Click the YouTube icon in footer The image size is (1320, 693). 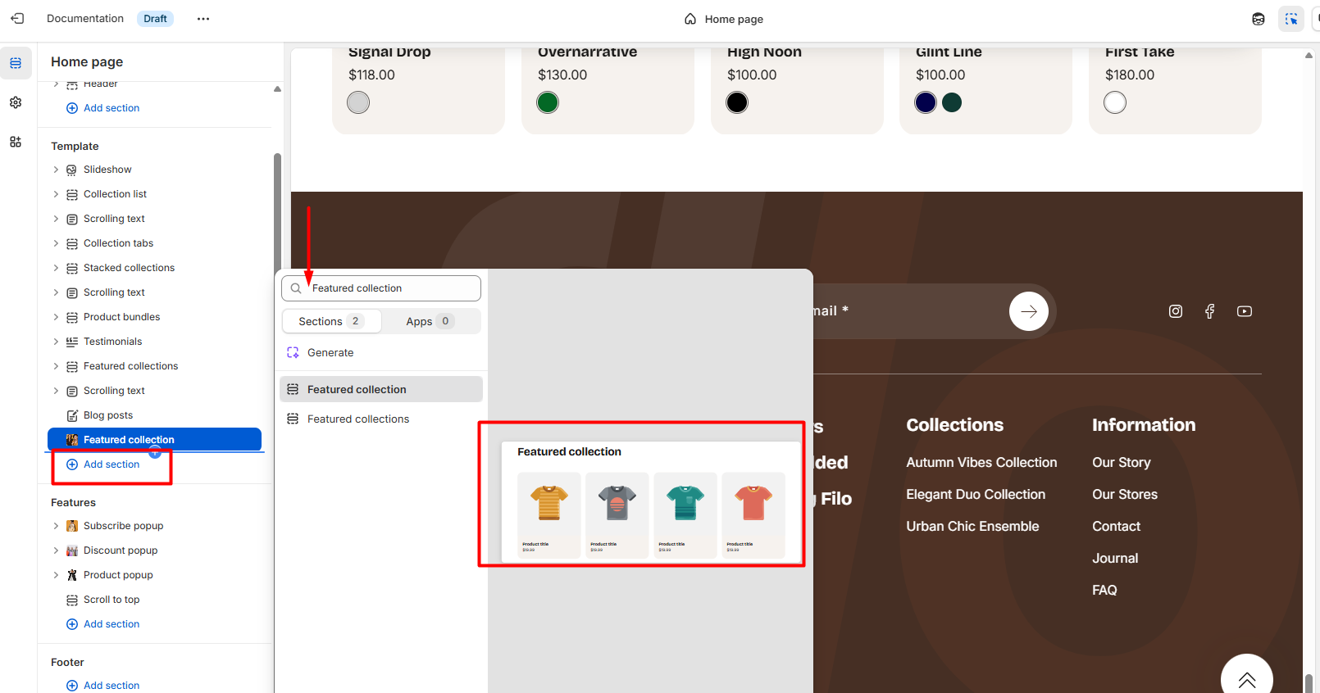(x=1245, y=311)
